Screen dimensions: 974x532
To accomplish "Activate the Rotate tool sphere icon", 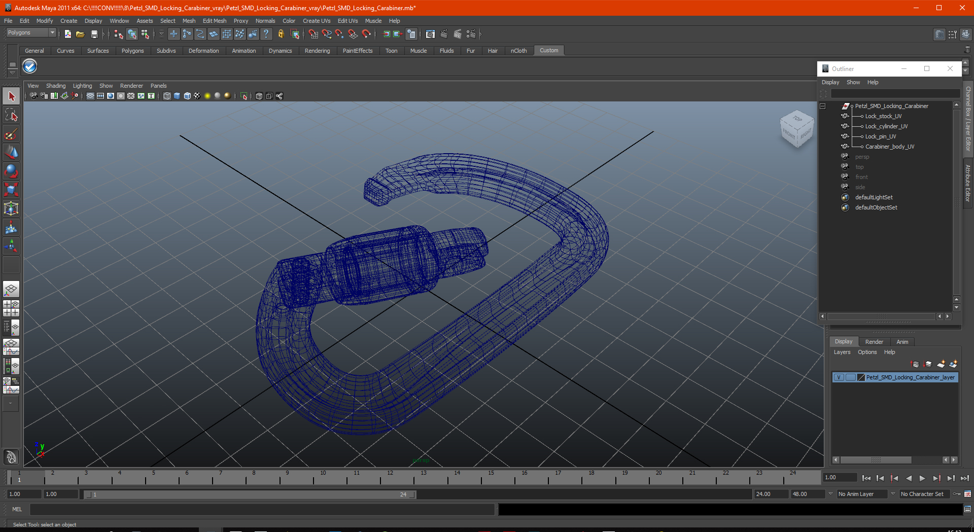I will [x=11, y=171].
